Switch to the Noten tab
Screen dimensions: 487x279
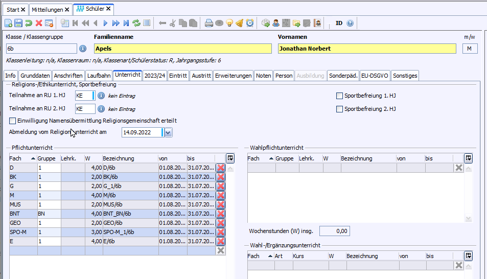(x=264, y=76)
